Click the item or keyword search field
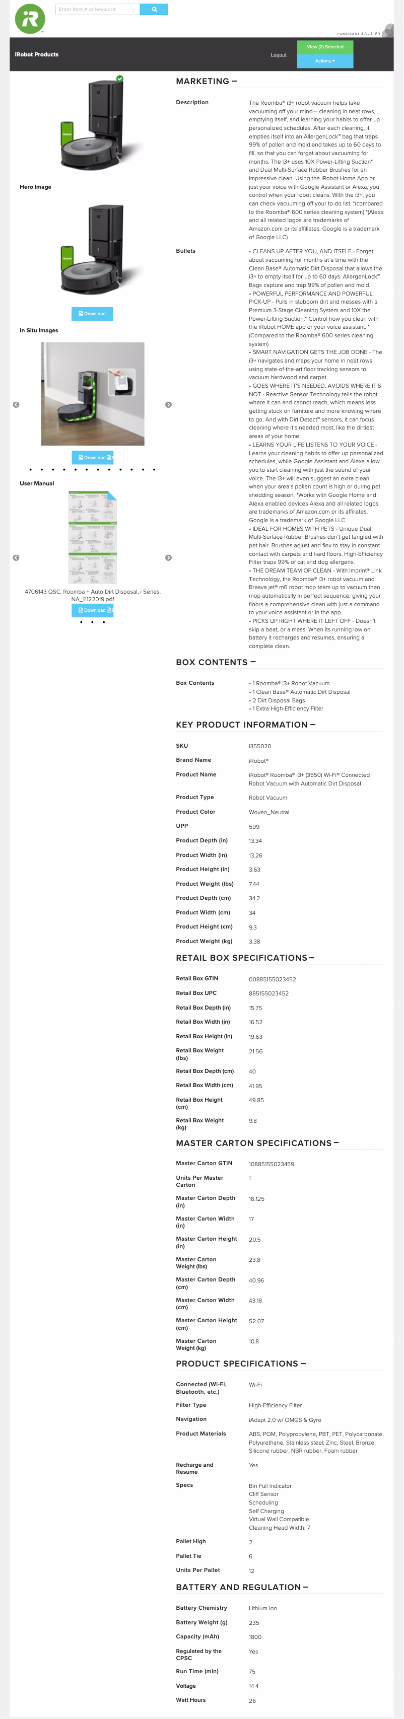The image size is (404, 1719). tap(98, 10)
